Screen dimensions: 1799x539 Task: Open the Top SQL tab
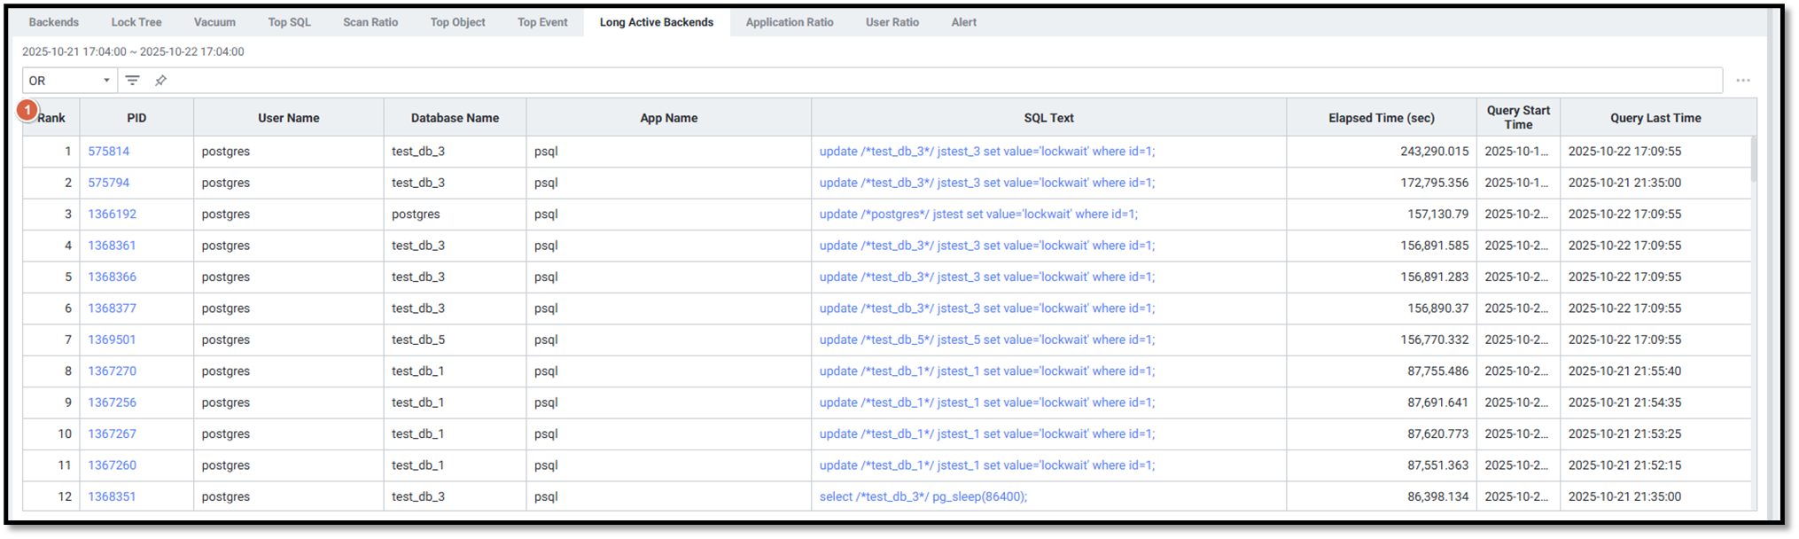[x=289, y=22]
